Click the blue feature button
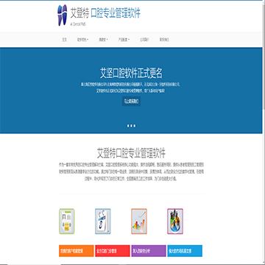 (185, 251)
